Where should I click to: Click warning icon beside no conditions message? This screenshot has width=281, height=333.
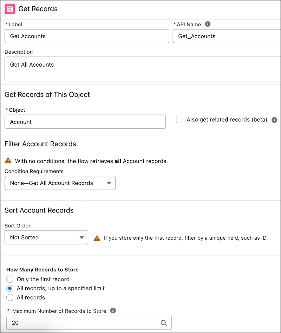(8, 161)
